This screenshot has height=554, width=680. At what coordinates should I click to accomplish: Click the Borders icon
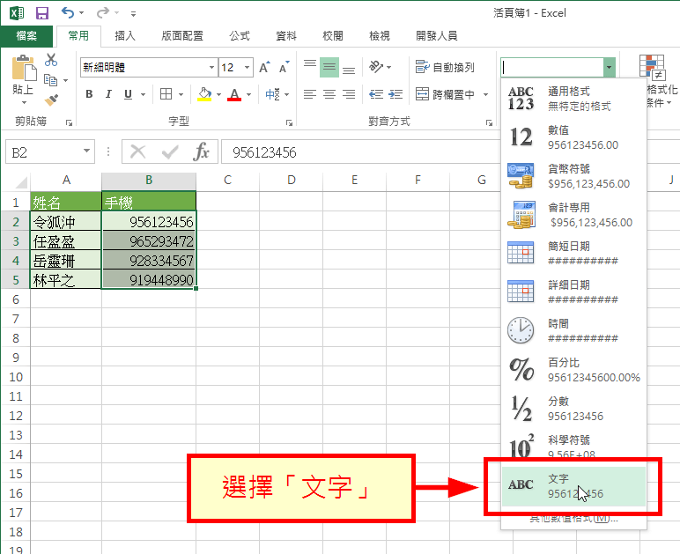click(166, 94)
